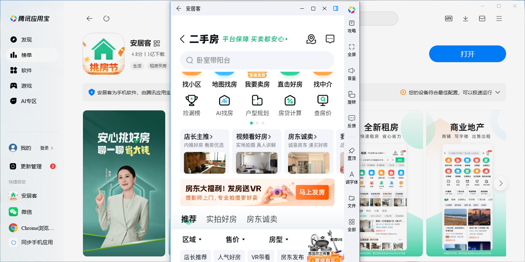Viewport: 525px width, 262px height.
Task: Open 反馈 in the side panel
Action: tap(352, 121)
